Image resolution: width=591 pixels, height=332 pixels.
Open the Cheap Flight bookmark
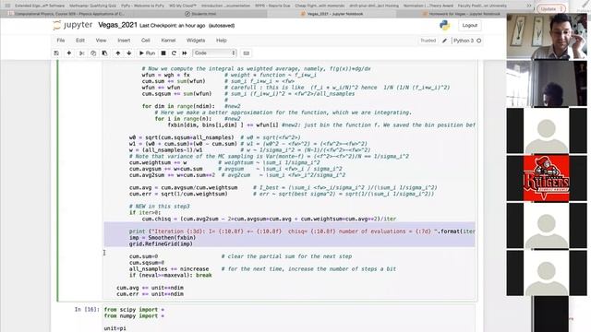point(320,6)
